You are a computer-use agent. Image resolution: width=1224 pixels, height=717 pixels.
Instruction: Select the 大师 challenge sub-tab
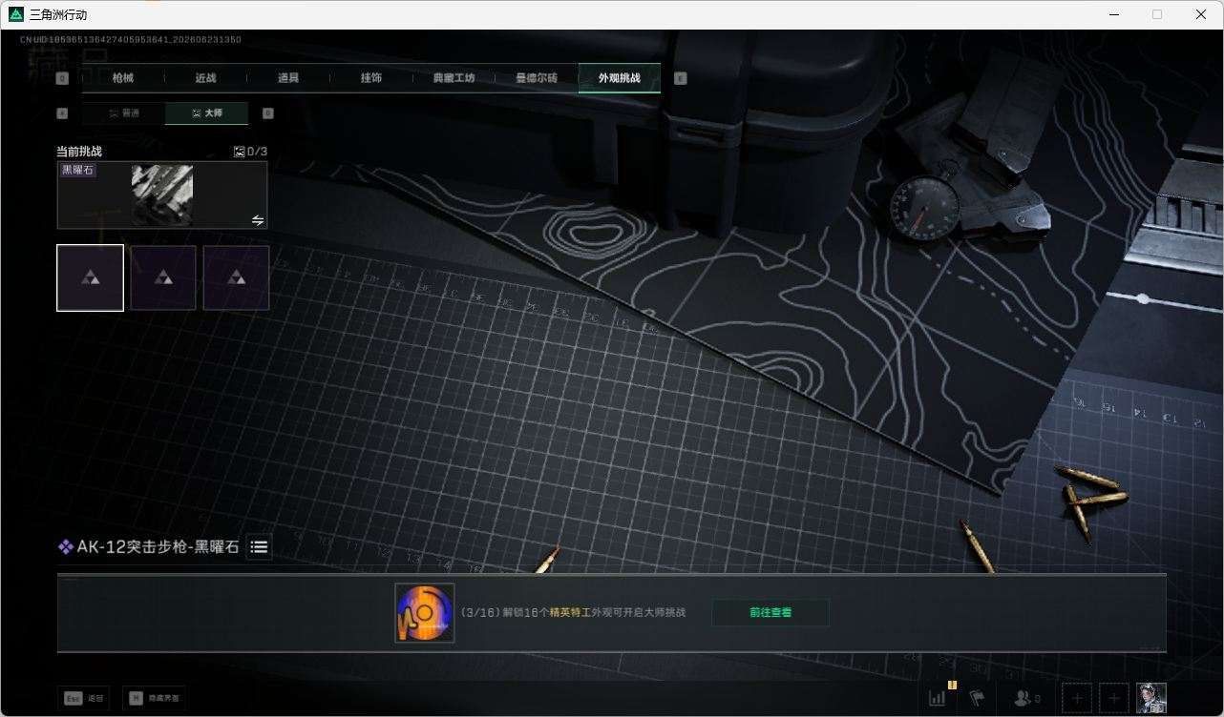pos(206,113)
